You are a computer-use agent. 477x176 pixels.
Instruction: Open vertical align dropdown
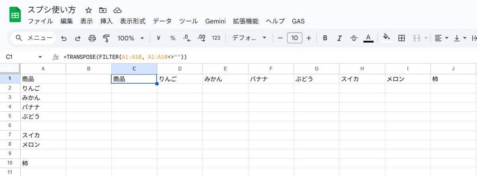[460, 38]
